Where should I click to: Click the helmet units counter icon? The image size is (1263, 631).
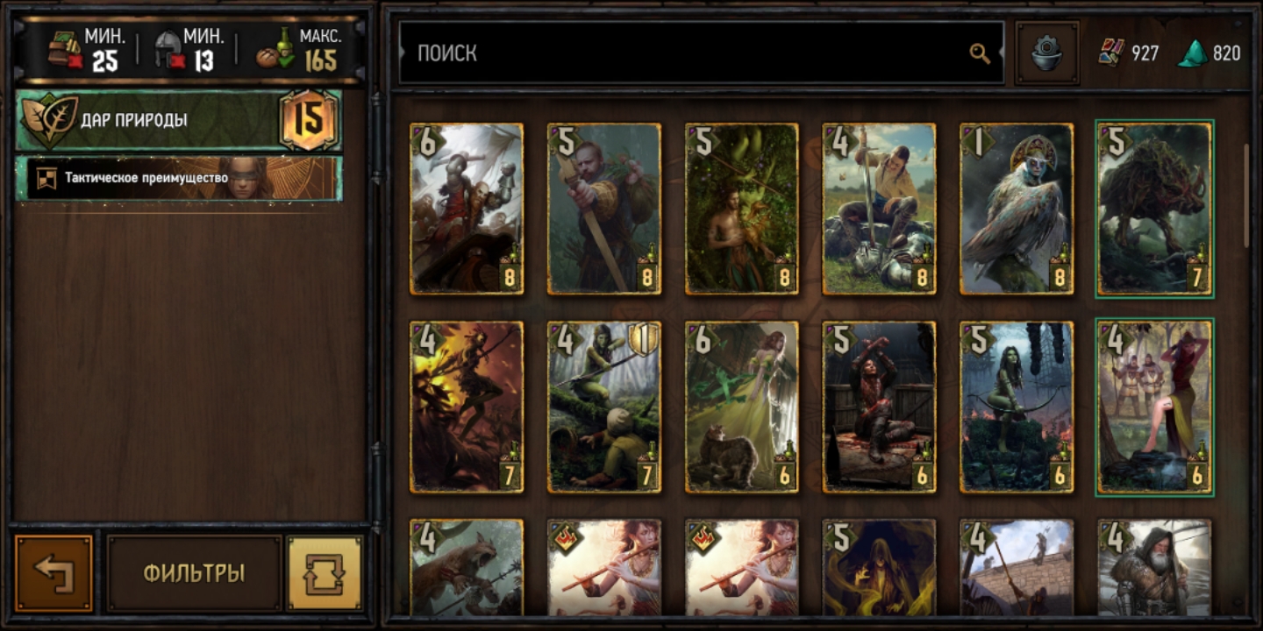pos(169,50)
